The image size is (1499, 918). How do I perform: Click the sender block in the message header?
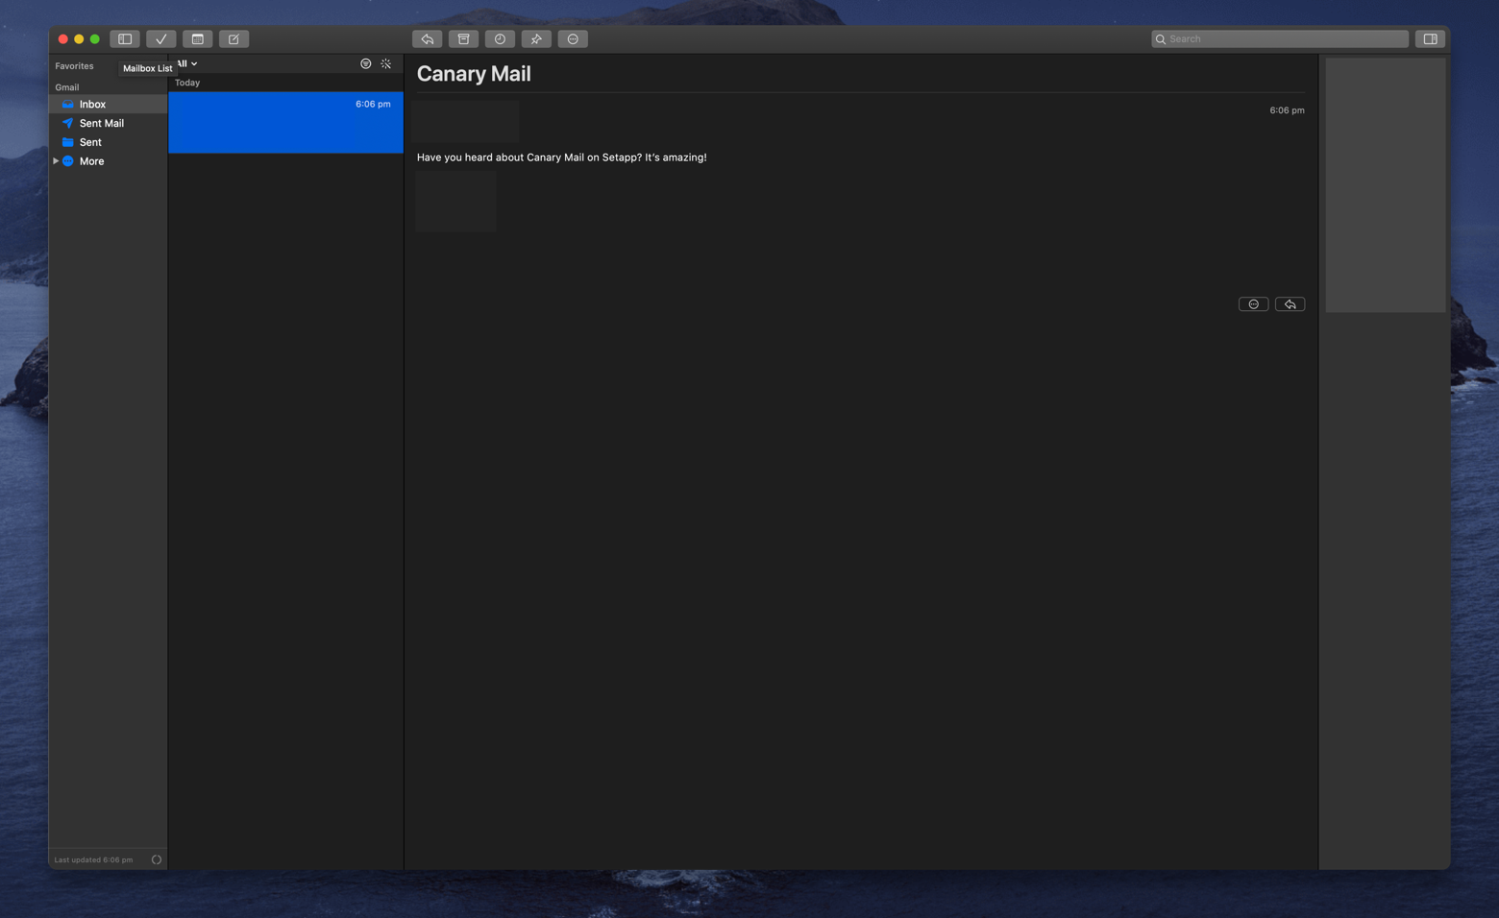point(466,121)
